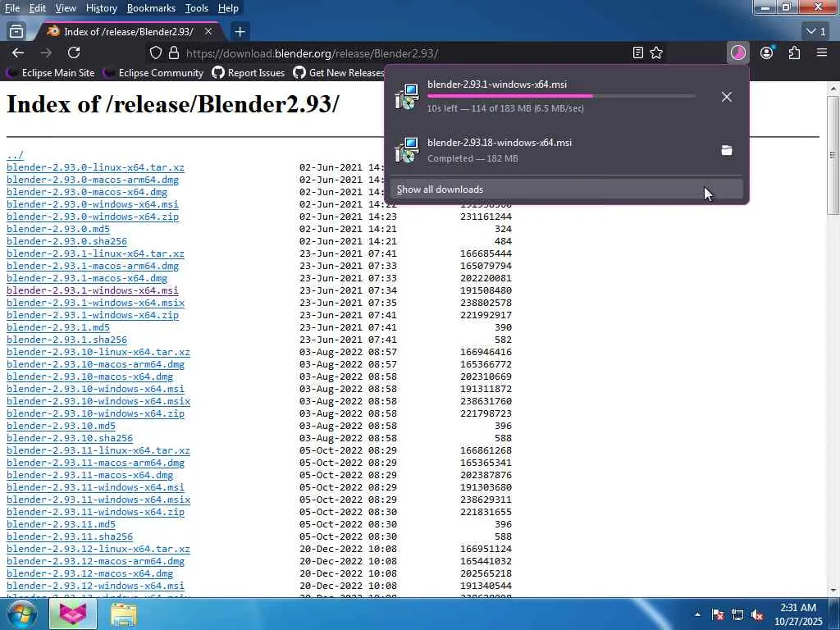Screen dimensions: 840x630
Task: Click file size 191508480 text
Action: coord(486,290)
